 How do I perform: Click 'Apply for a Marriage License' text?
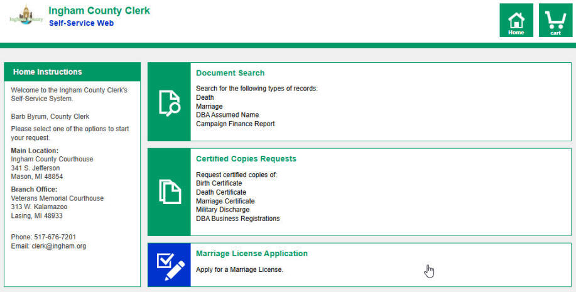[x=239, y=269]
